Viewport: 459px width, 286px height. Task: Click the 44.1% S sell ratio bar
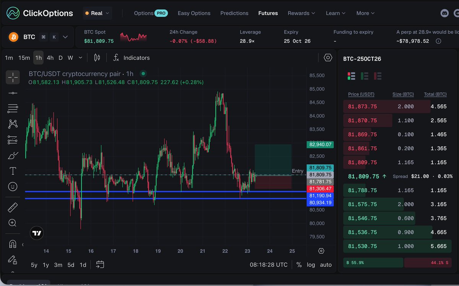point(427,263)
